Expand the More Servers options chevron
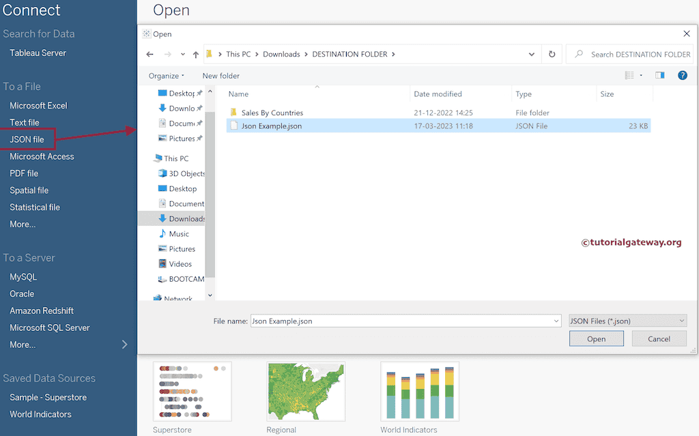 tap(126, 345)
